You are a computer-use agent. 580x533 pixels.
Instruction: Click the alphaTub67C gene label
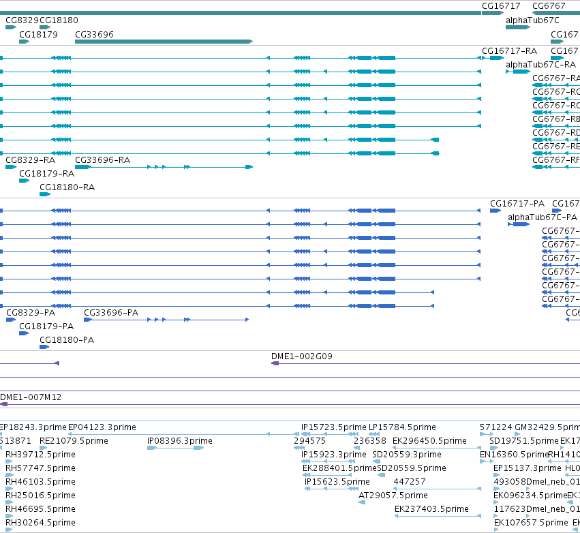point(532,20)
